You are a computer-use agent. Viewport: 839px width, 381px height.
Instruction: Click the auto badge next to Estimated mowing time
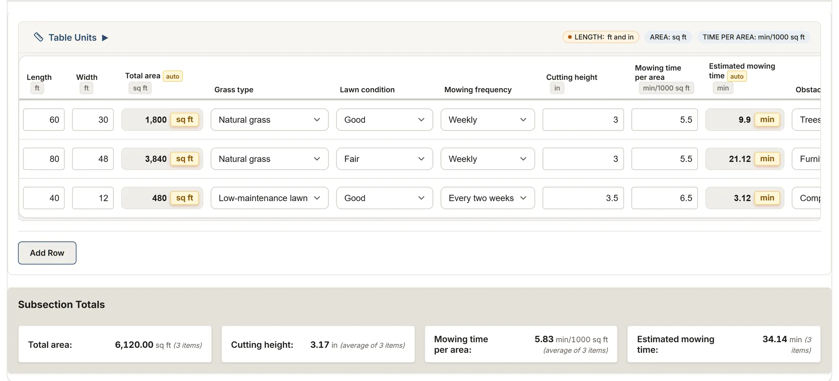(737, 76)
